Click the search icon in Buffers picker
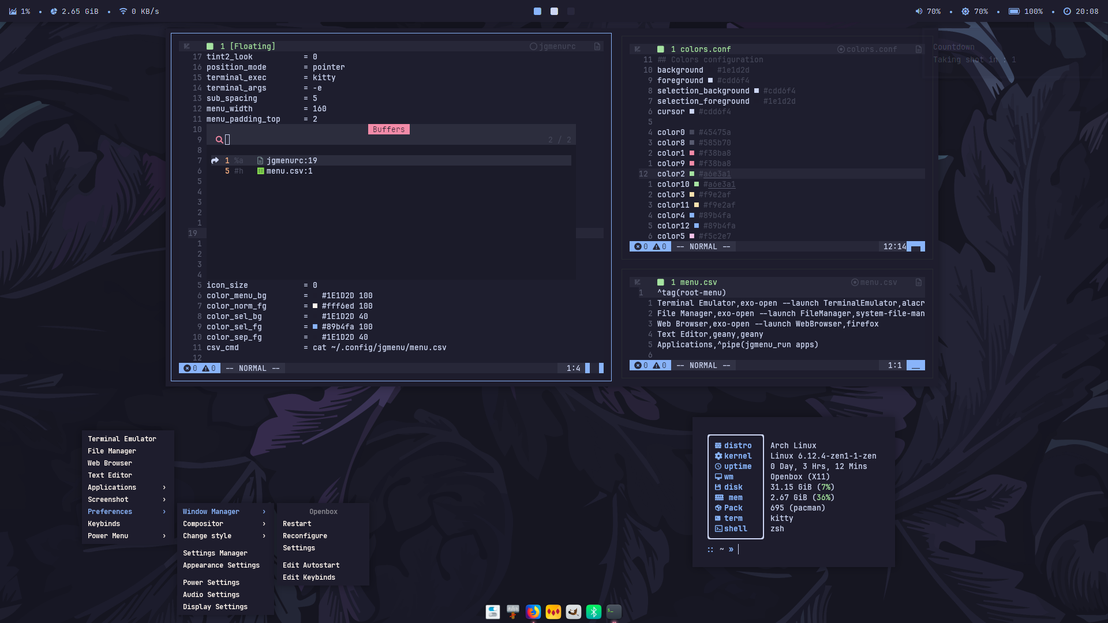The width and height of the screenshot is (1108, 623). [219, 140]
